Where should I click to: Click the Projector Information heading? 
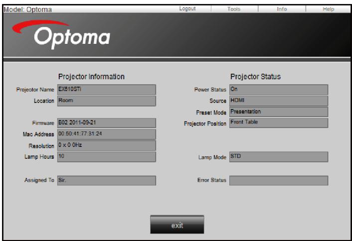coord(91,77)
